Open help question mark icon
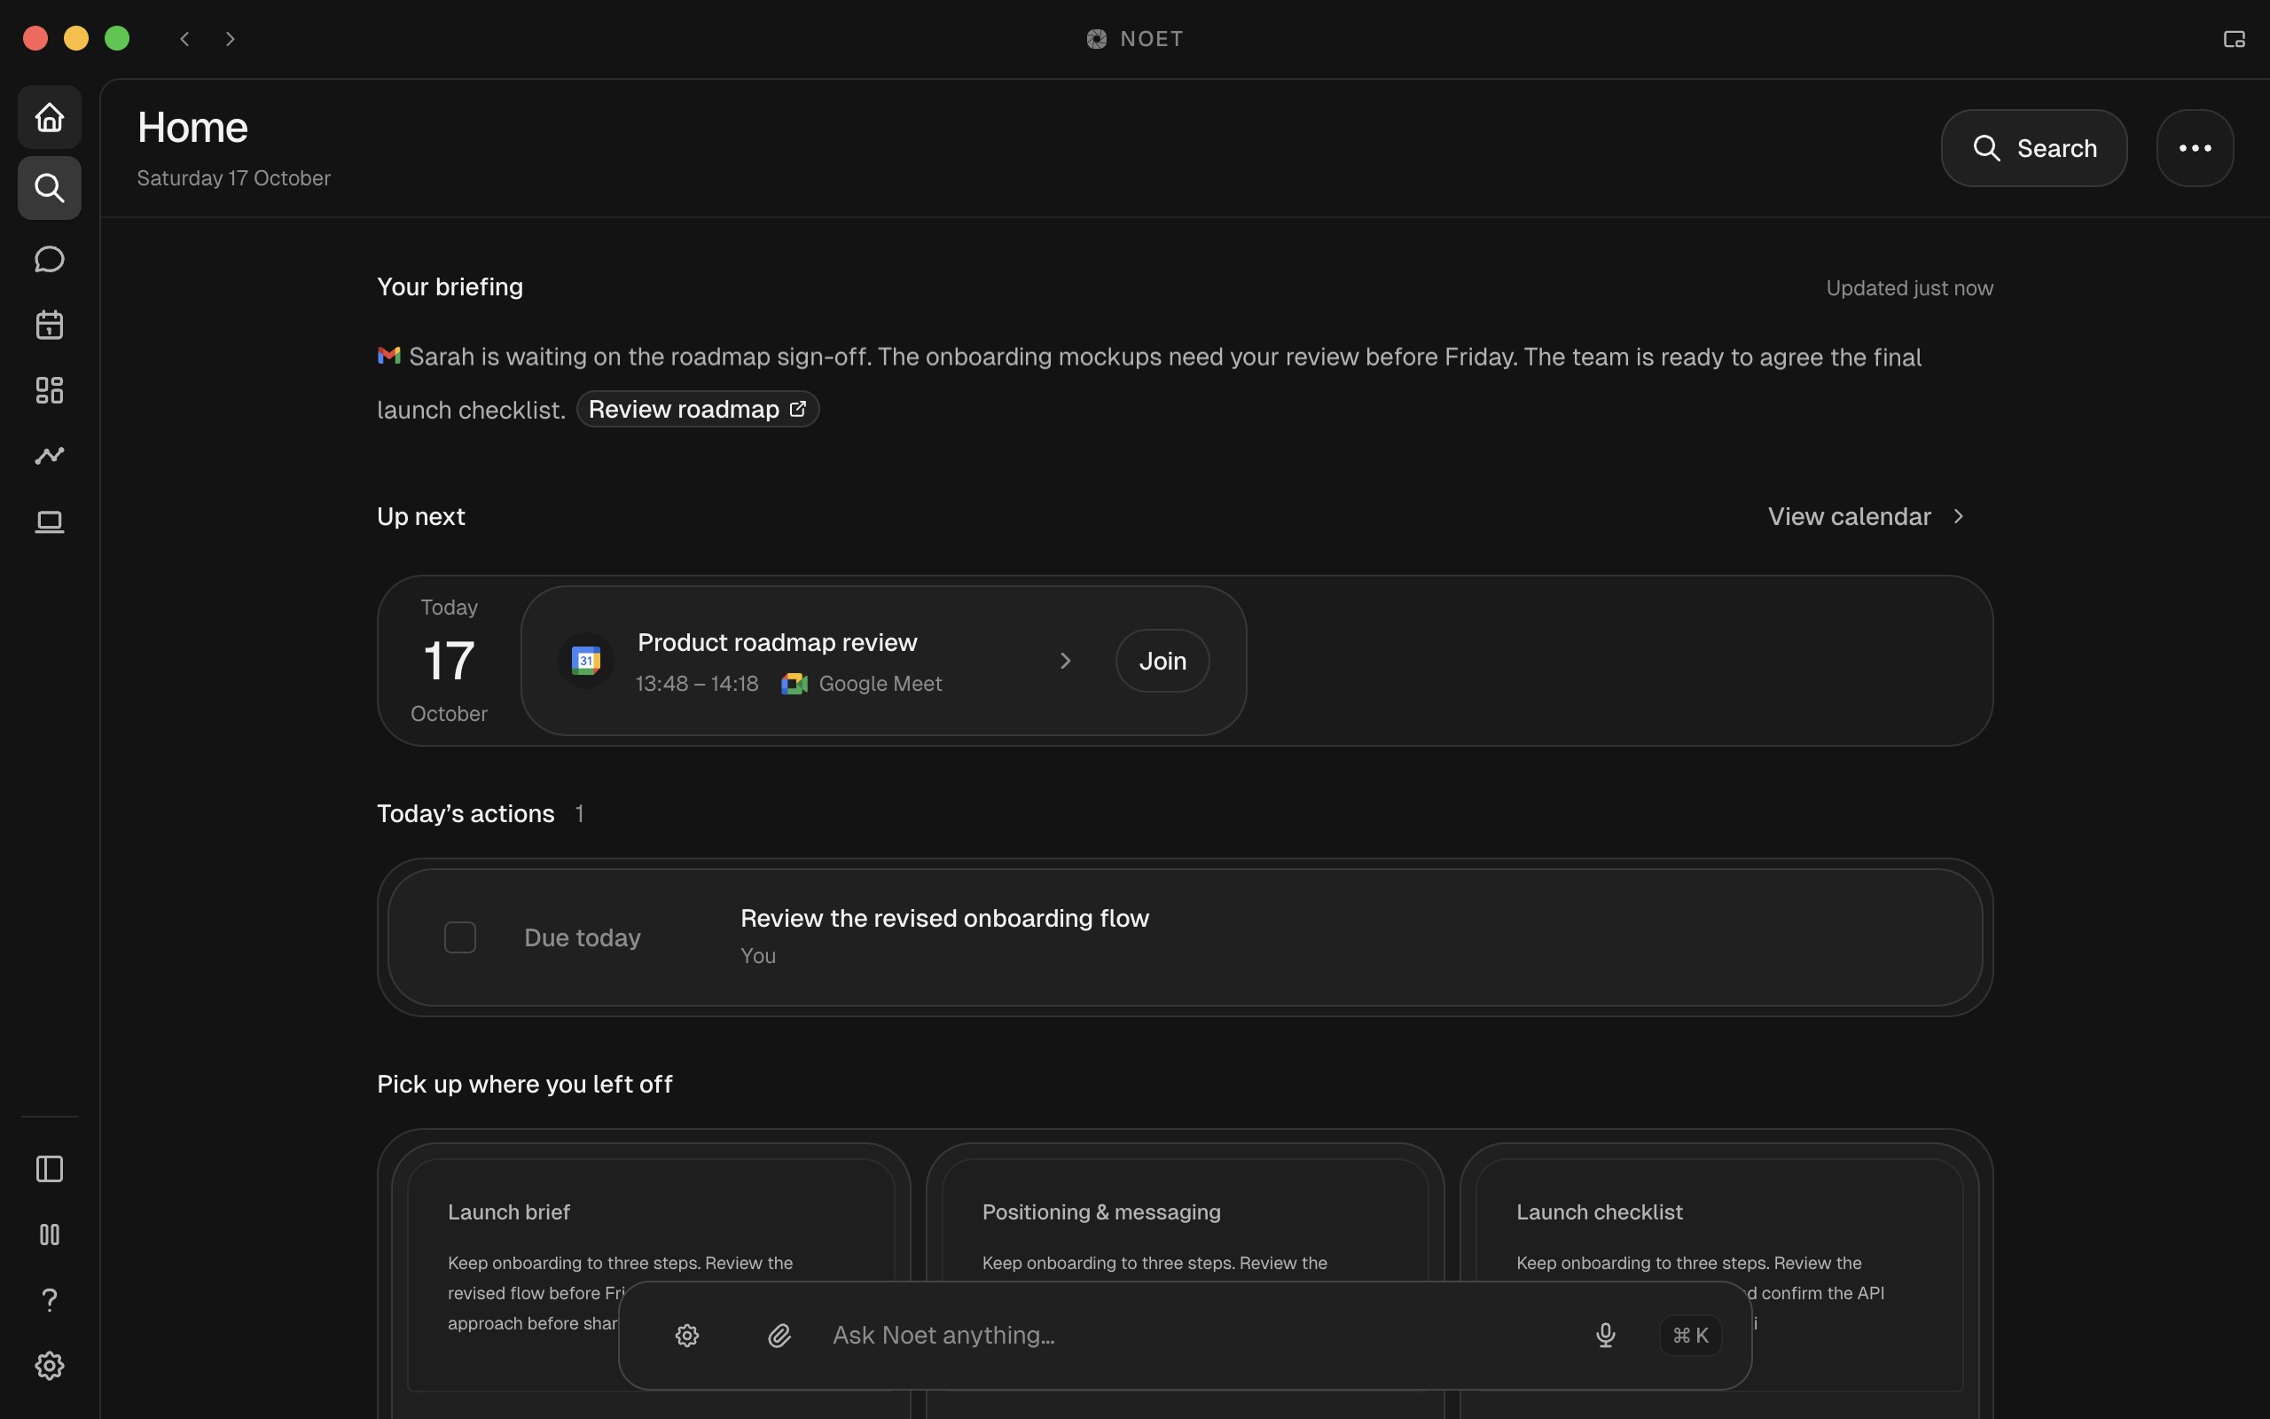This screenshot has height=1419, width=2270. 50,1300
